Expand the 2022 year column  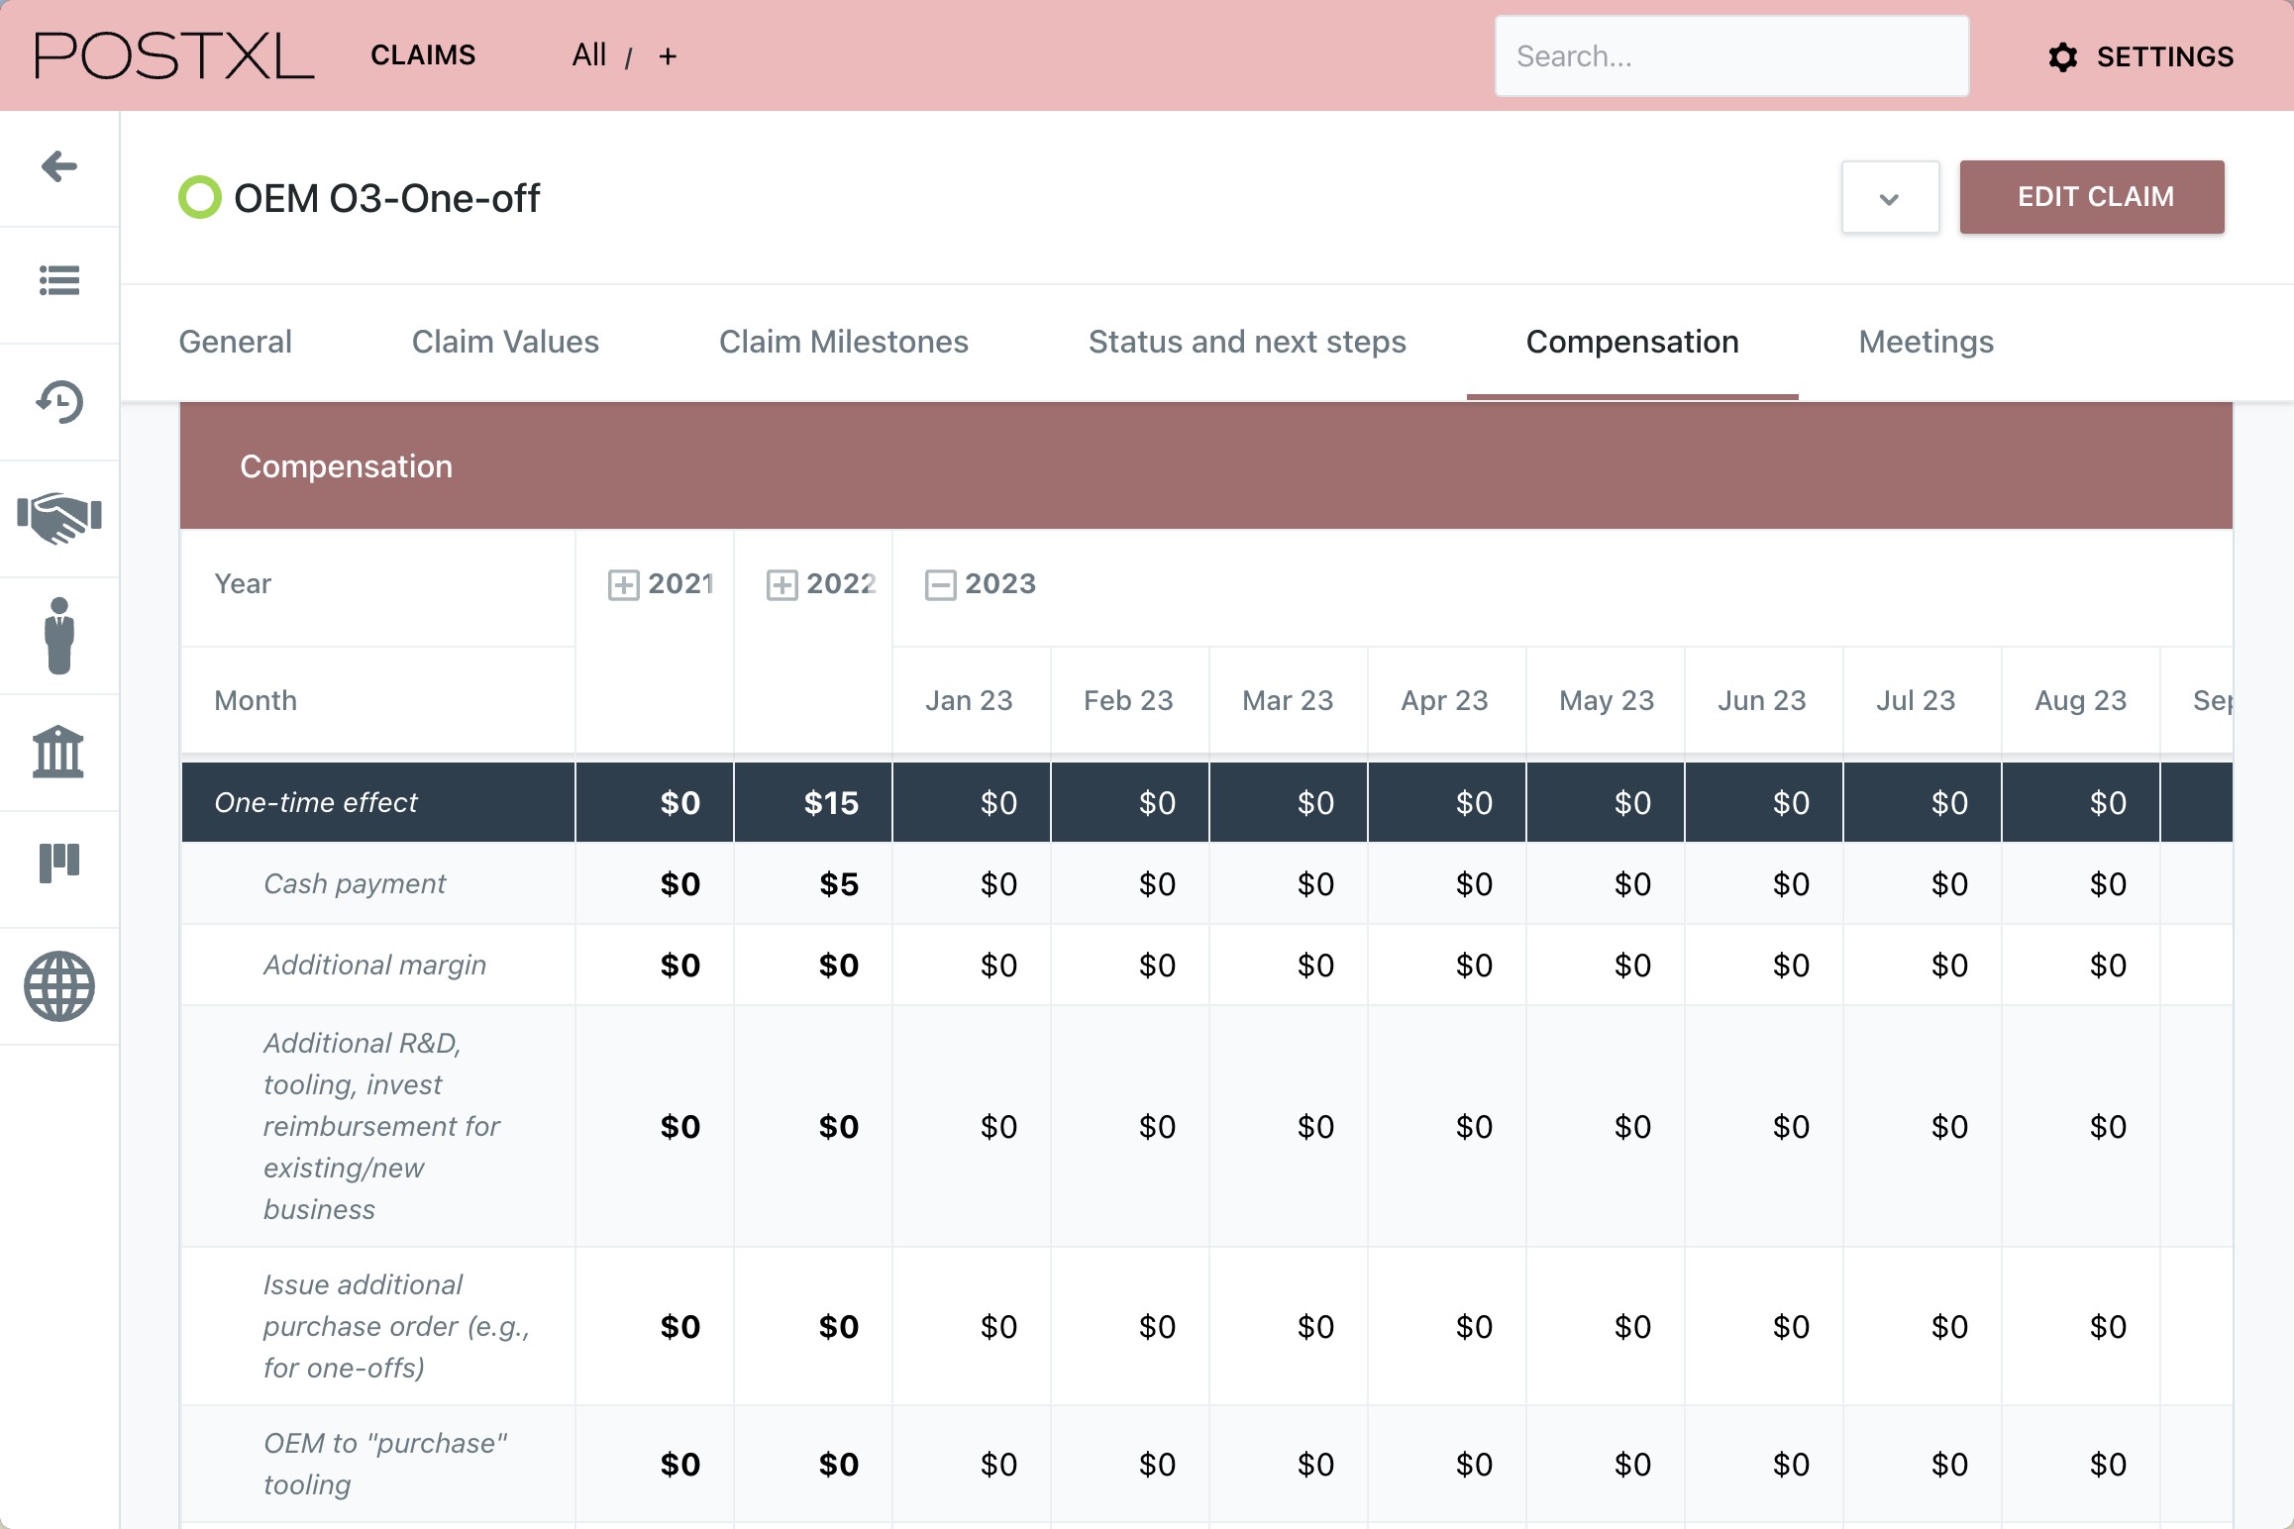point(782,585)
